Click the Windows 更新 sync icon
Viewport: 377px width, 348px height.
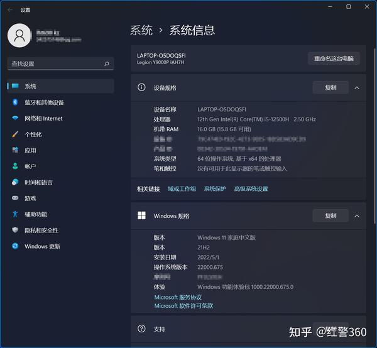tap(15, 246)
